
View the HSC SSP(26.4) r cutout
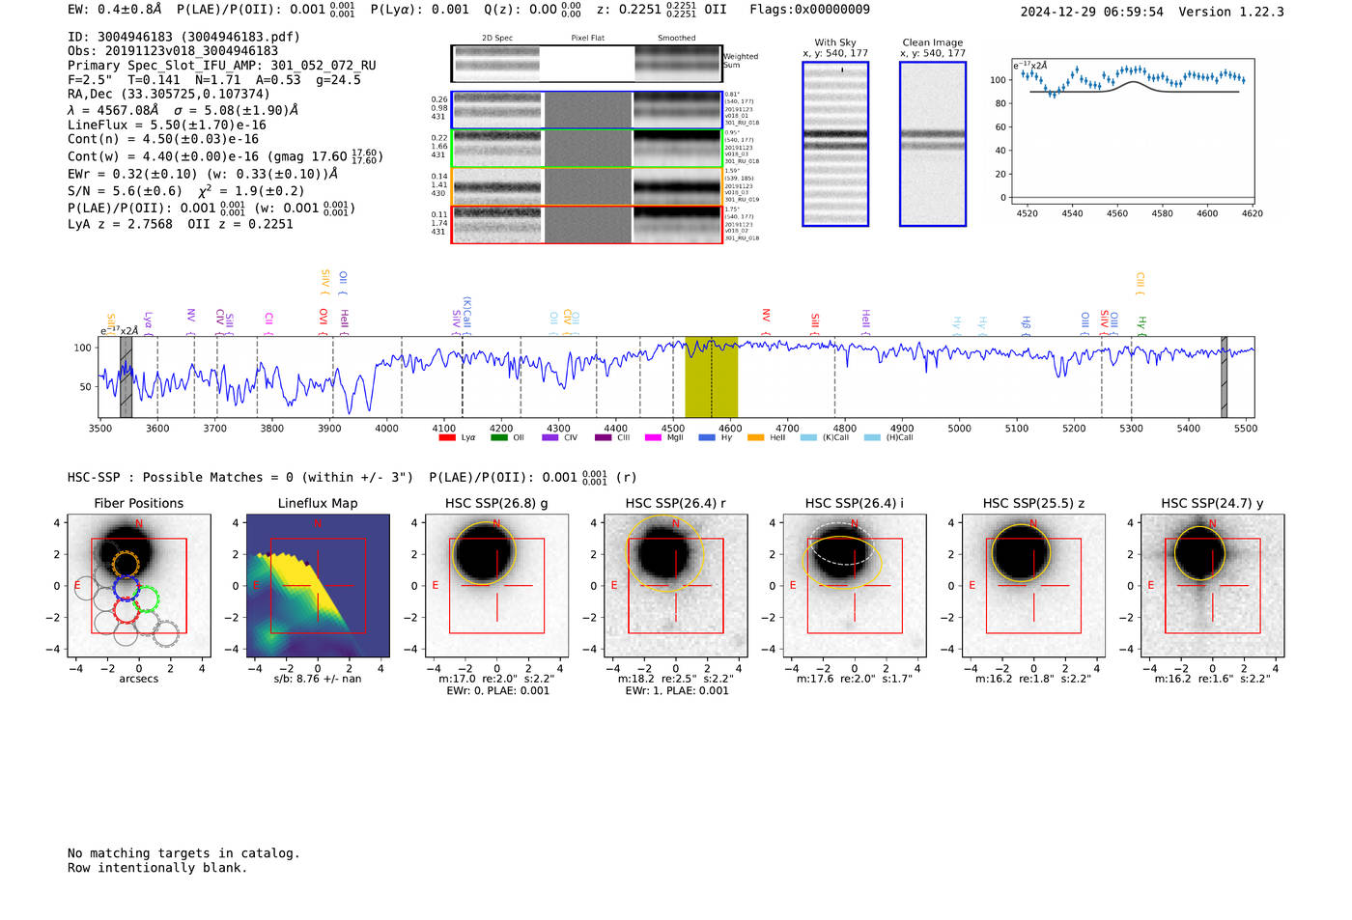[676, 586]
